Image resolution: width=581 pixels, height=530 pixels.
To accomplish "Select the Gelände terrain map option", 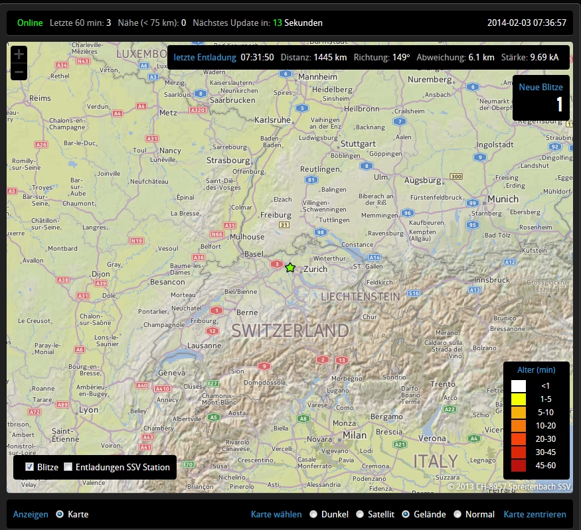I will pos(405,514).
